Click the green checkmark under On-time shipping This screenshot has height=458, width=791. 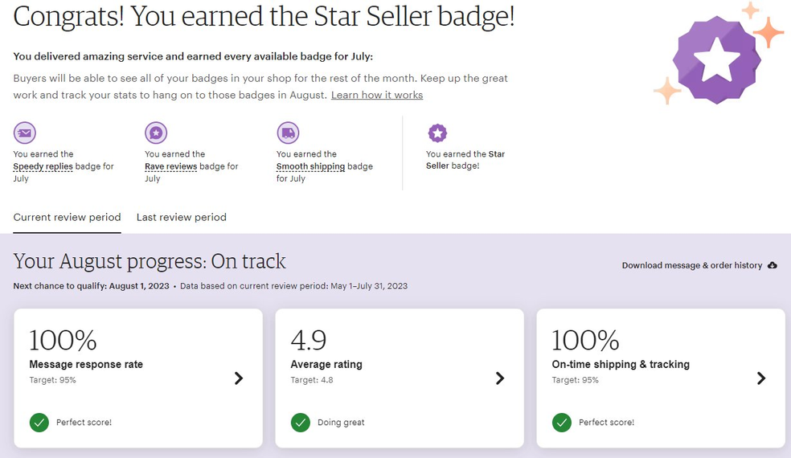[562, 422]
